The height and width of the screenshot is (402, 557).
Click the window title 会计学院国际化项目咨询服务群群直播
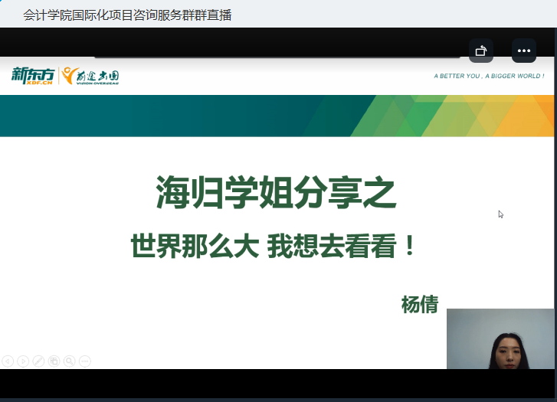tap(126, 15)
